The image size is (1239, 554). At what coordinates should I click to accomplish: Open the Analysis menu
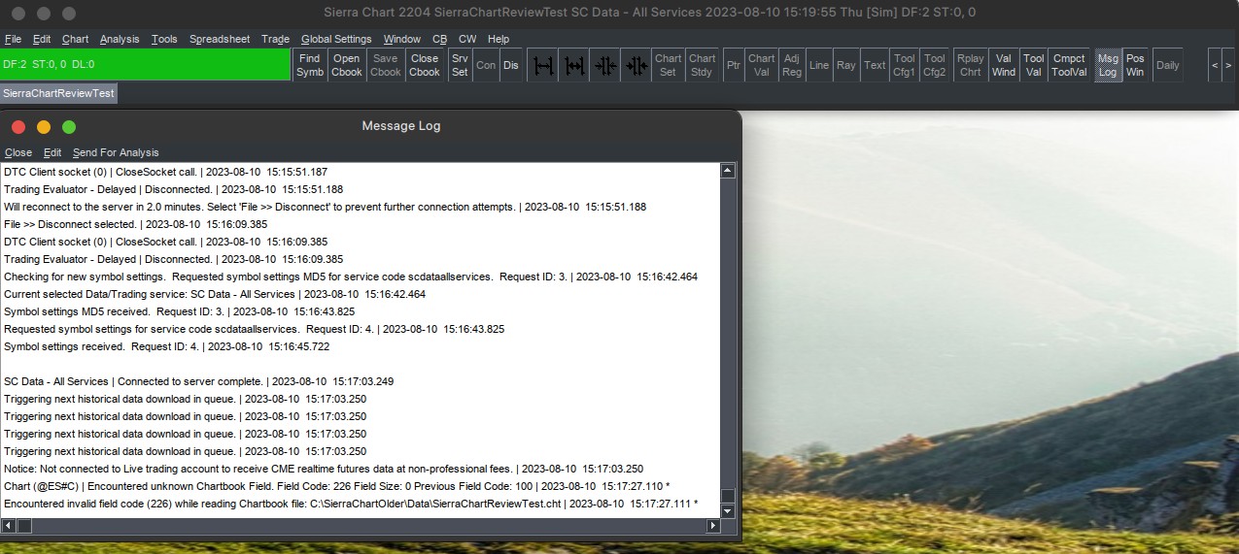(120, 39)
